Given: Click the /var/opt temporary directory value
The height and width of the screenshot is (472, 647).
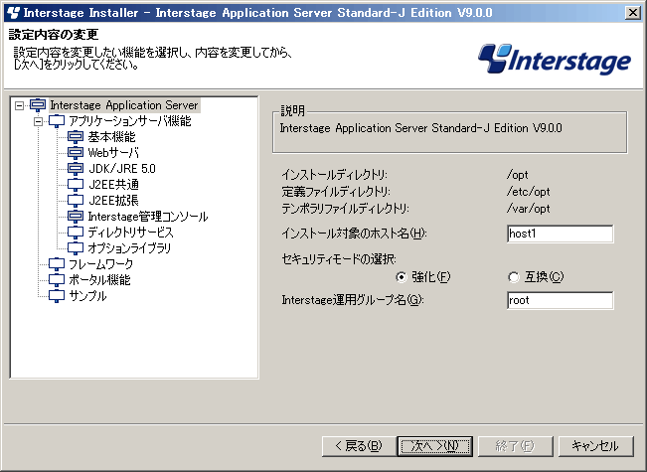Looking at the screenshot, I should [x=528, y=209].
